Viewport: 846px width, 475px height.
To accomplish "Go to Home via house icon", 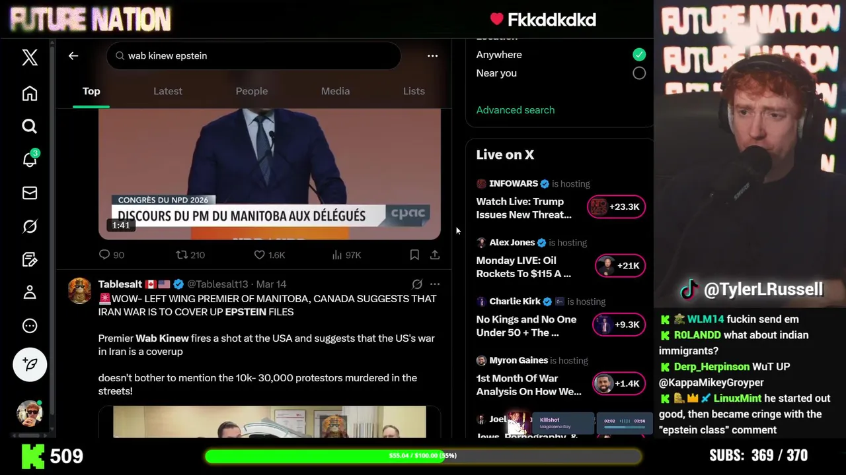I will click(30, 93).
